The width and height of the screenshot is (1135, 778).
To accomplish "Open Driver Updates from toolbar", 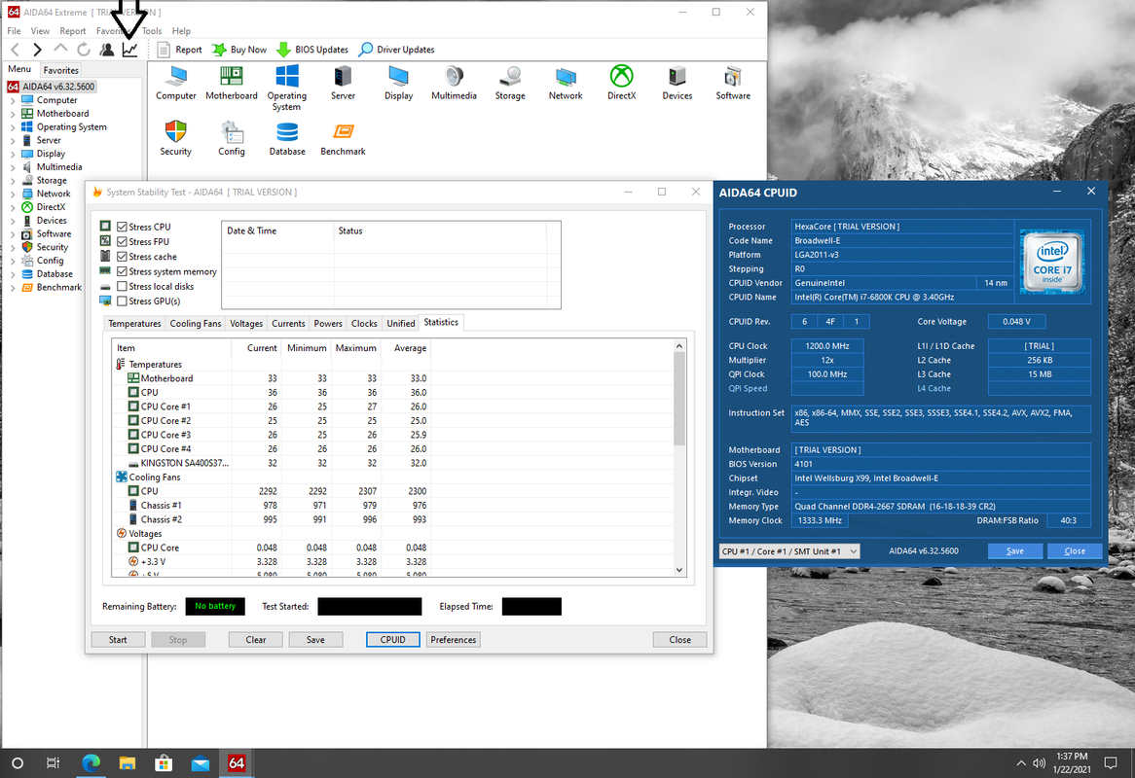I will (397, 50).
